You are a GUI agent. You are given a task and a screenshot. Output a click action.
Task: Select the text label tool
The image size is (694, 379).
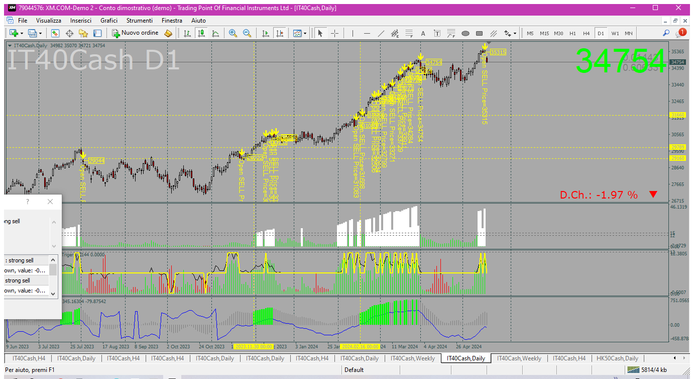(x=437, y=33)
